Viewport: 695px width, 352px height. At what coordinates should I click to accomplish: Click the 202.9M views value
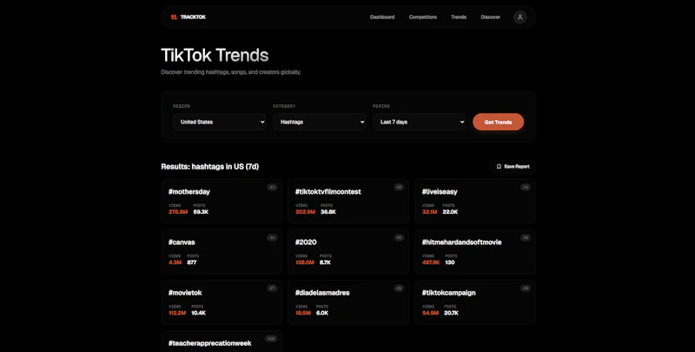306,212
